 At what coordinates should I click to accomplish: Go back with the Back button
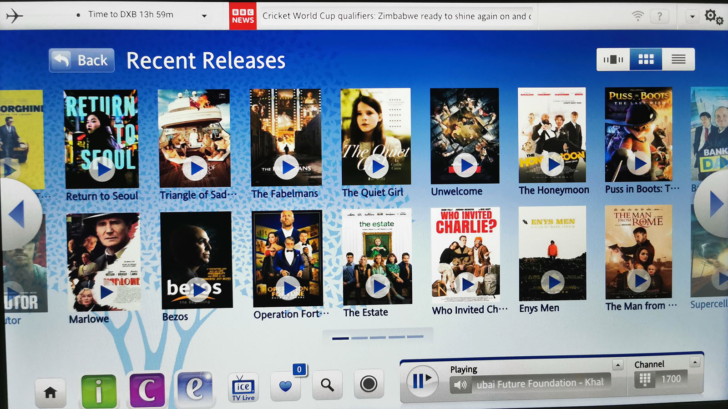81,60
